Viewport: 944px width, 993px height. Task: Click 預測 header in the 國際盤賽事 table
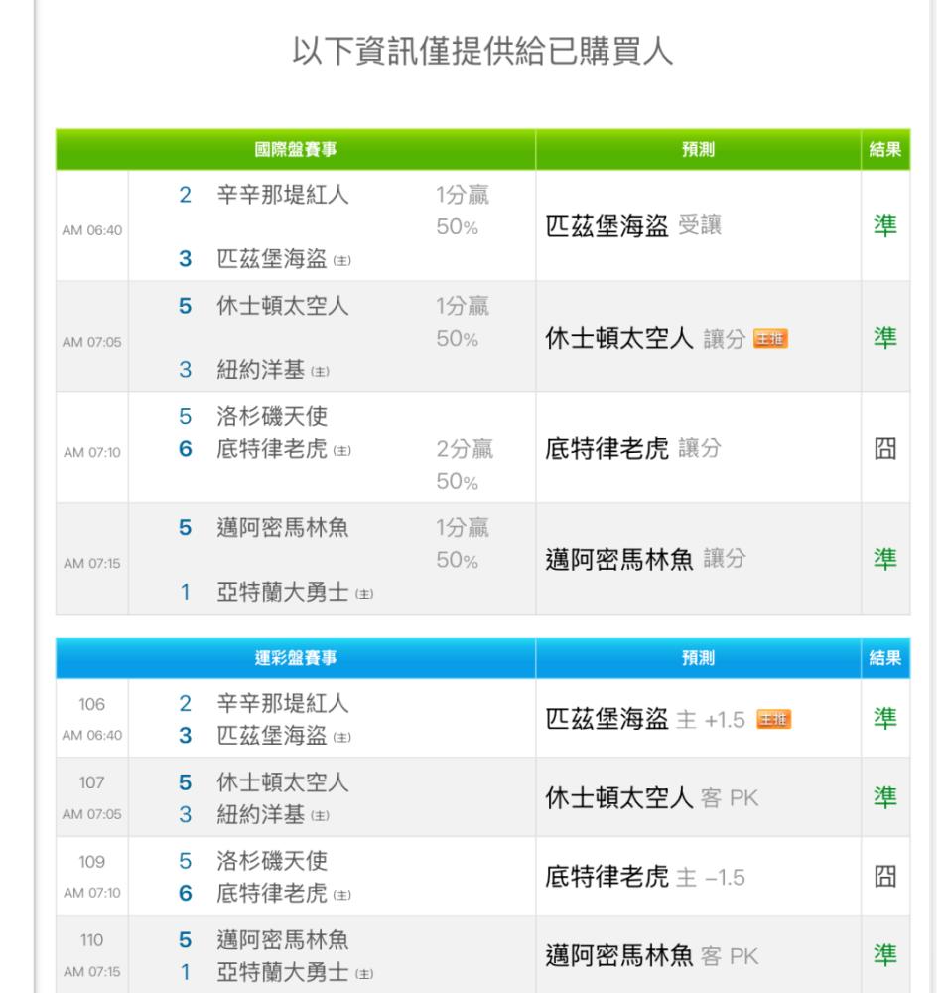click(699, 150)
